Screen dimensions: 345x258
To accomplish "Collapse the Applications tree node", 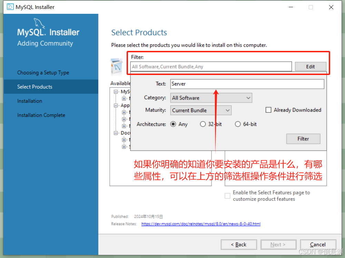I will pyautogui.click(x=116, y=106).
